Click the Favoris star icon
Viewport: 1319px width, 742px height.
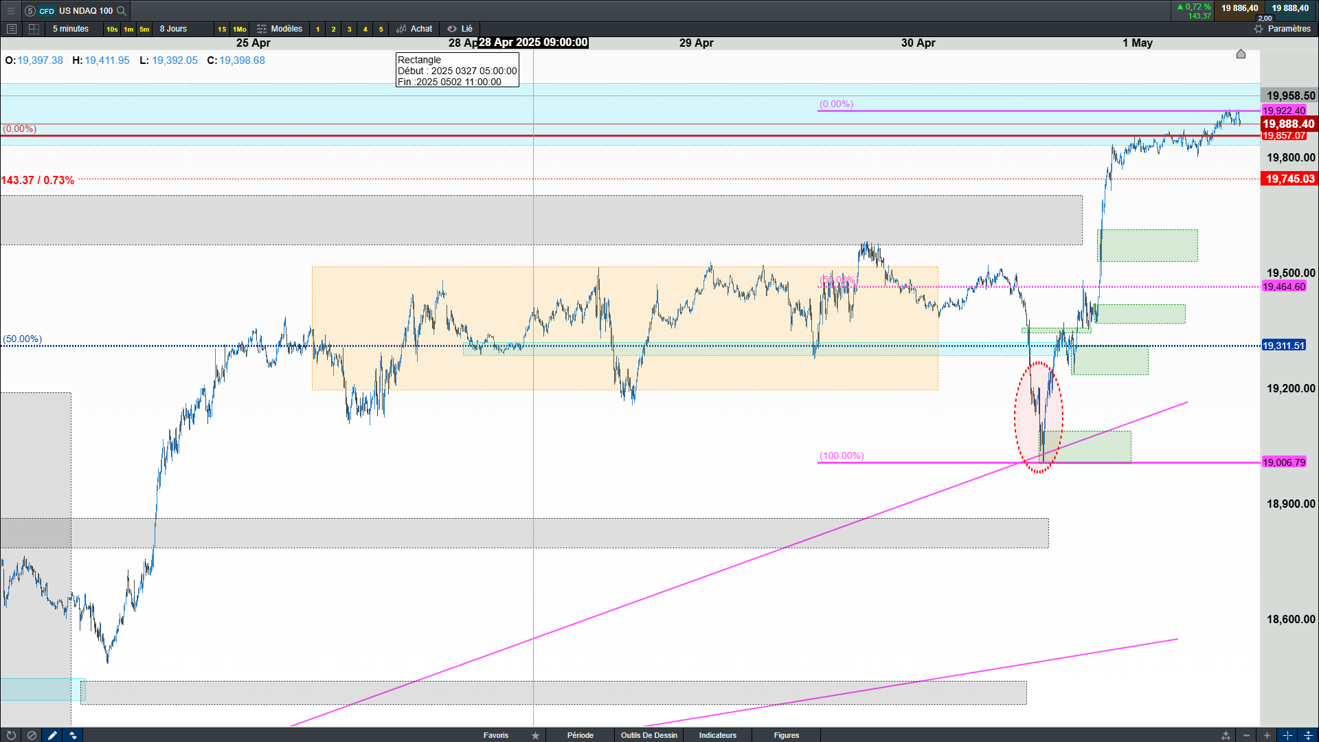(535, 735)
